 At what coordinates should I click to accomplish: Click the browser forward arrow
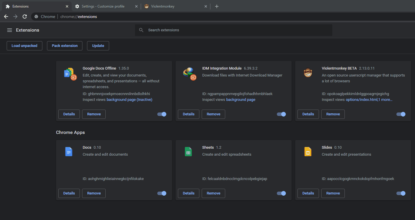15,17
